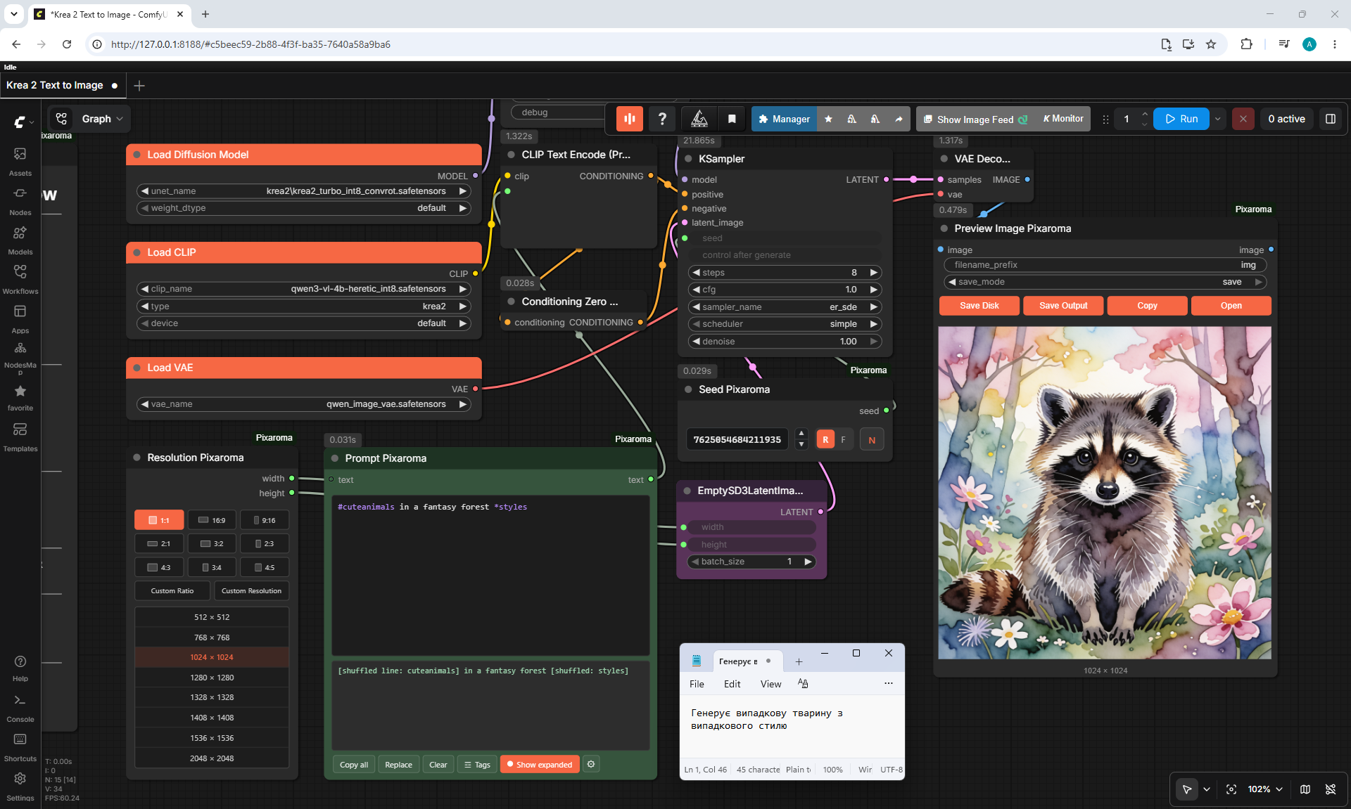
Task: Open keyboard Shortcuts panel
Action: pyautogui.click(x=20, y=747)
